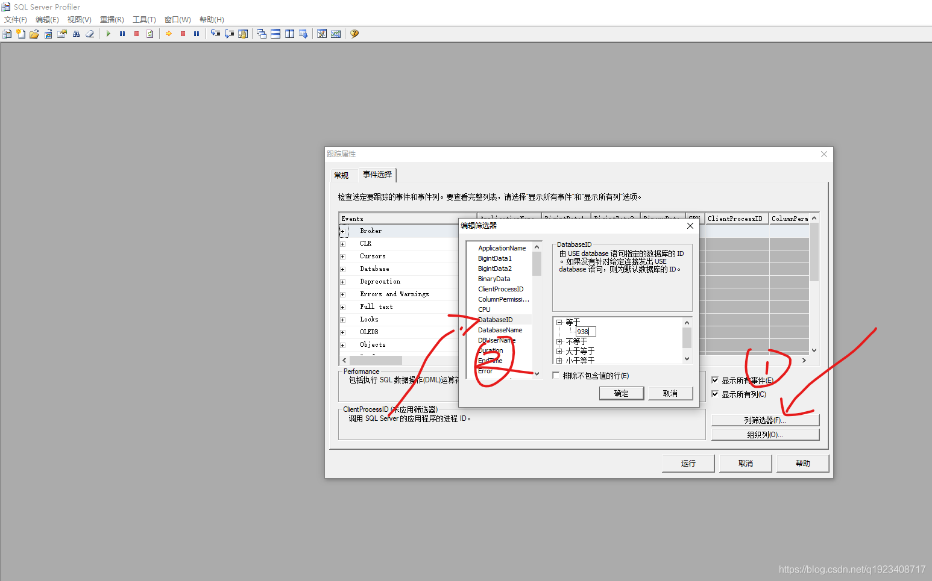
Task: Click 取消 in the 编辑筛选器 dialog
Action: pos(670,393)
